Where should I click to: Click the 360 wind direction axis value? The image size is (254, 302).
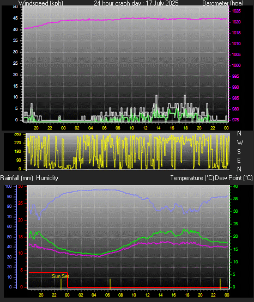click(17, 134)
